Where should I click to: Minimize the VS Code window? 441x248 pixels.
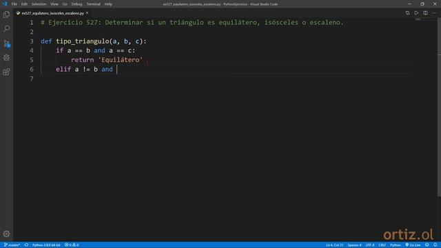409,4
